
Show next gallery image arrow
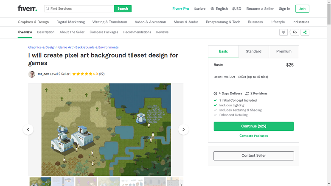click(x=183, y=130)
